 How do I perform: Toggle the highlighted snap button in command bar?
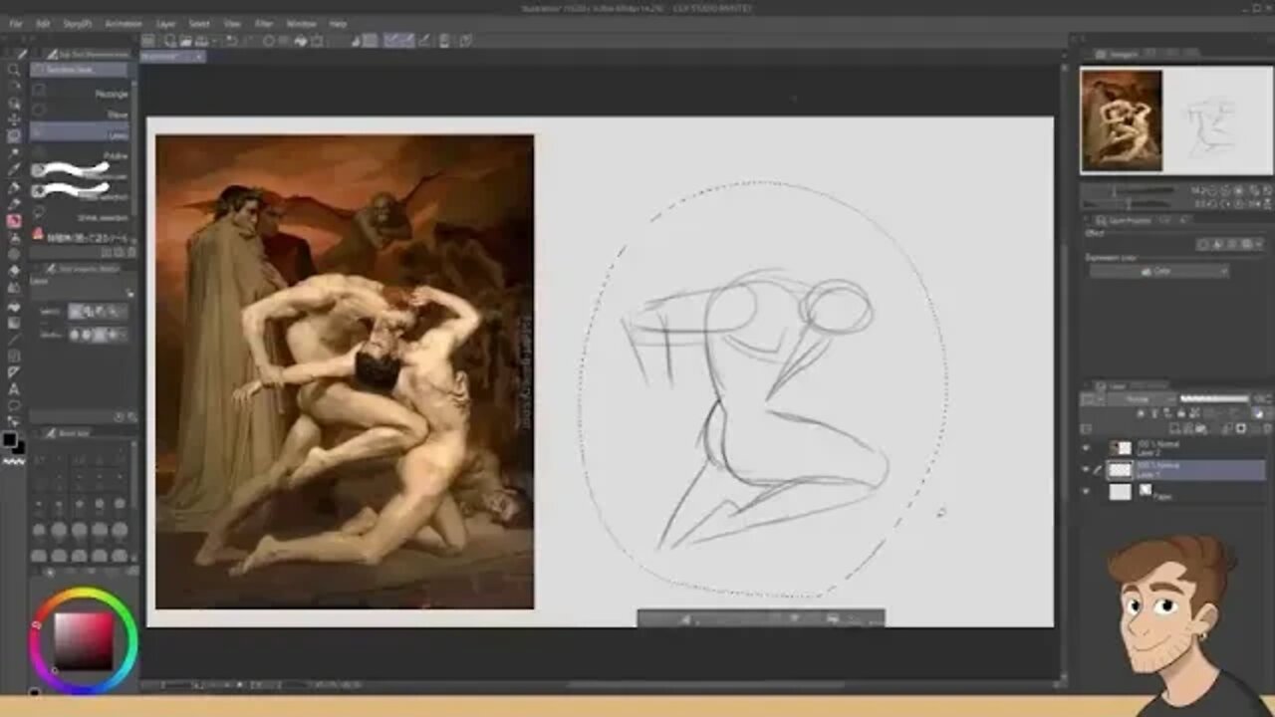point(398,41)
